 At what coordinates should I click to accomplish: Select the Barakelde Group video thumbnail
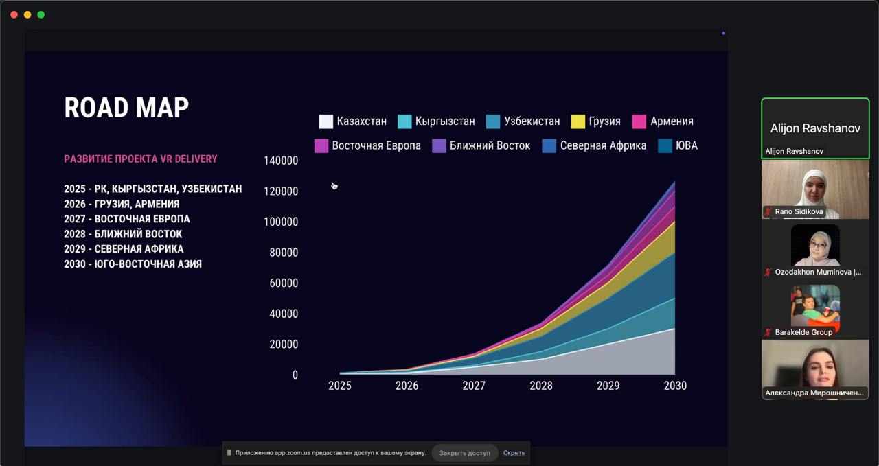[x=815, y=310]
